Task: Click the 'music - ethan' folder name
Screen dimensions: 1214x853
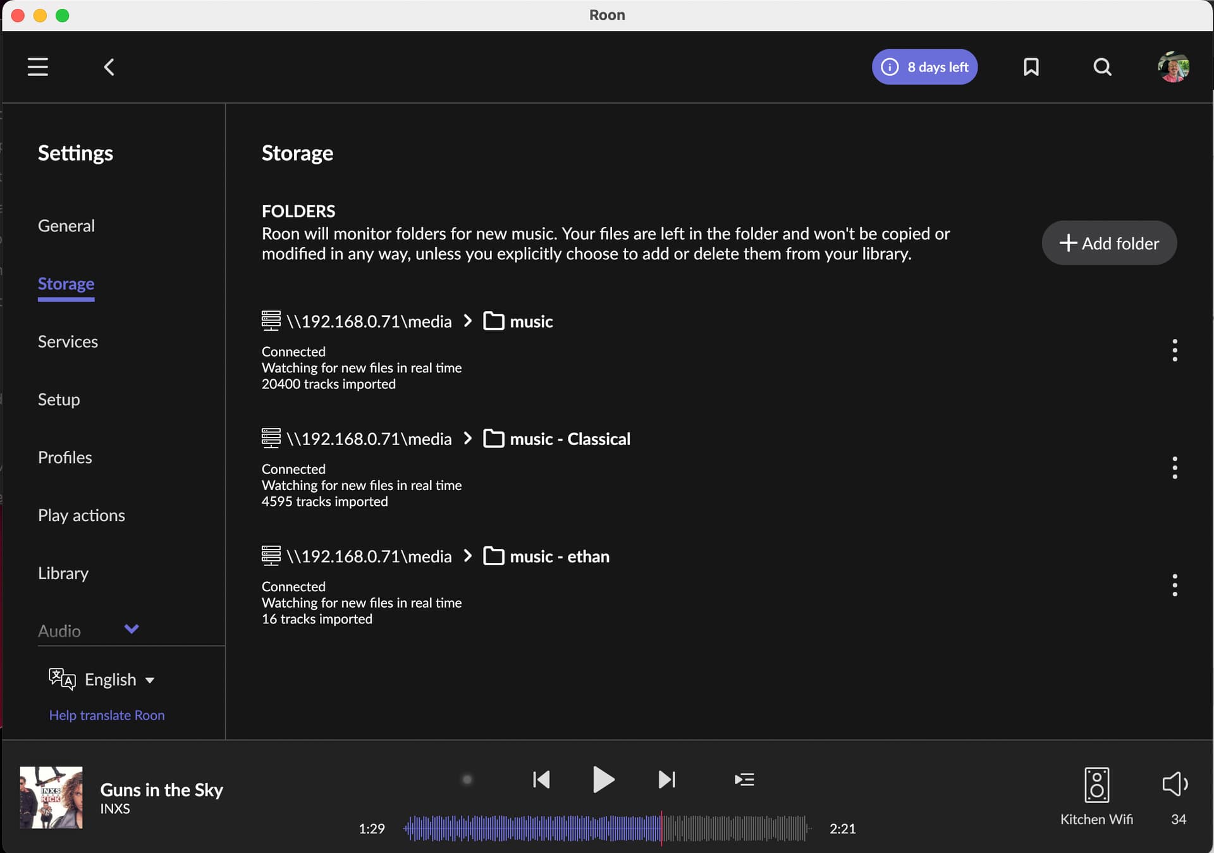Action: (560, 556)
